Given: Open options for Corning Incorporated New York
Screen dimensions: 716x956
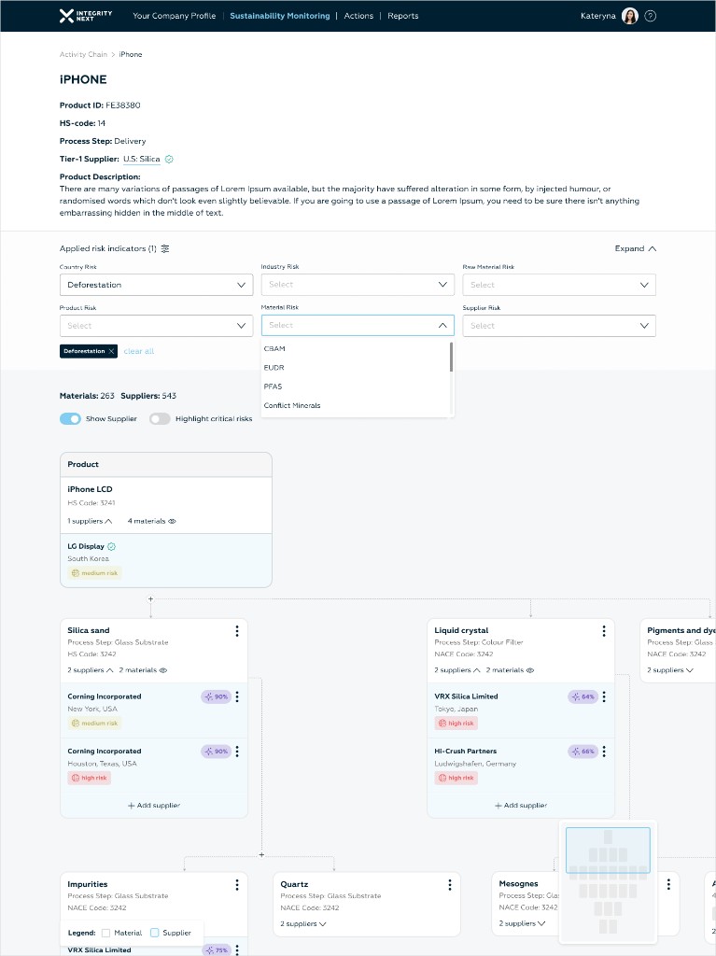Looking at the screenshot, I should pyautogui.click(x=236, y=696).
